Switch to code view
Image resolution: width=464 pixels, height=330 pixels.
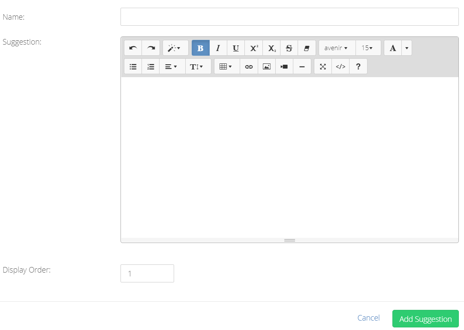[340, 66]
